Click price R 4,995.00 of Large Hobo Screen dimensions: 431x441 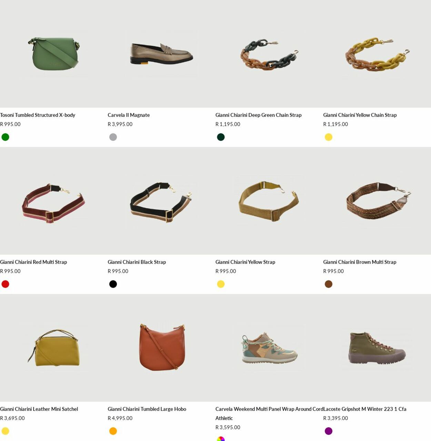pyautogui.click(x=120, y=418)
